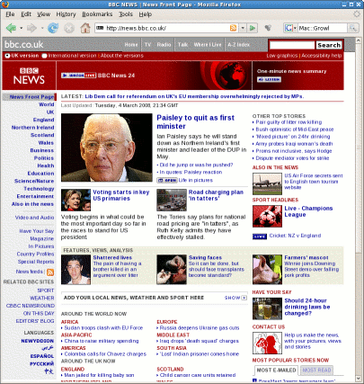This screenshot has height=384, width=364.
Task: Open the Ian Paisley main story photo
Action: 107,147
